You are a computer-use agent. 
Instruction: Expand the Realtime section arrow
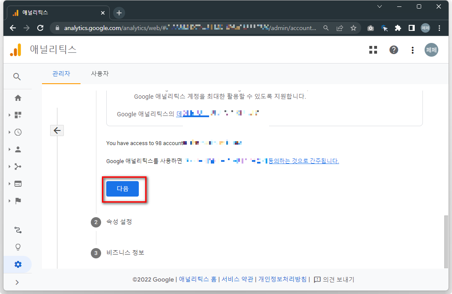click(x=9, y=132)
